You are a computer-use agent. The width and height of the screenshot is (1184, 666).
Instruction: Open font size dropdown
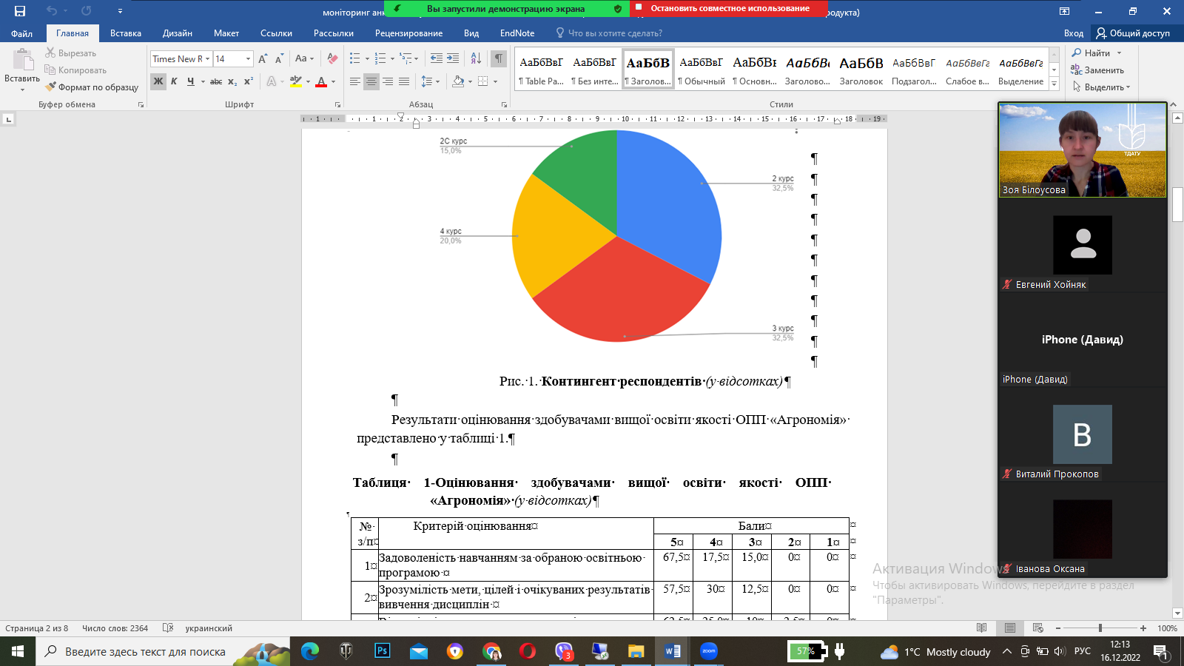tap(248, 58)
